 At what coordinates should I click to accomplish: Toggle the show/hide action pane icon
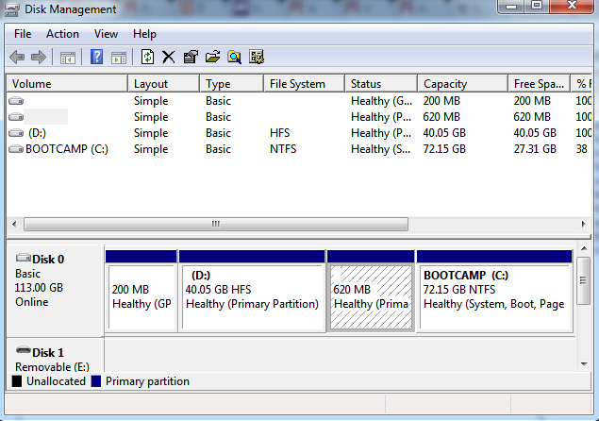[x=119, y=58]
